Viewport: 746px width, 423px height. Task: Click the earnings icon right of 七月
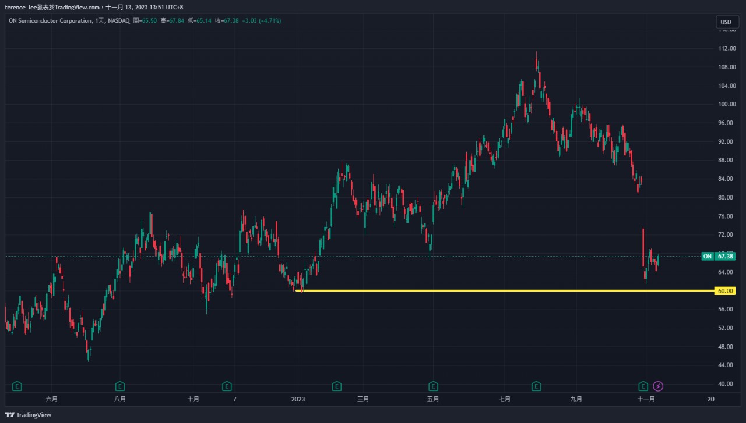click(536, 386)
